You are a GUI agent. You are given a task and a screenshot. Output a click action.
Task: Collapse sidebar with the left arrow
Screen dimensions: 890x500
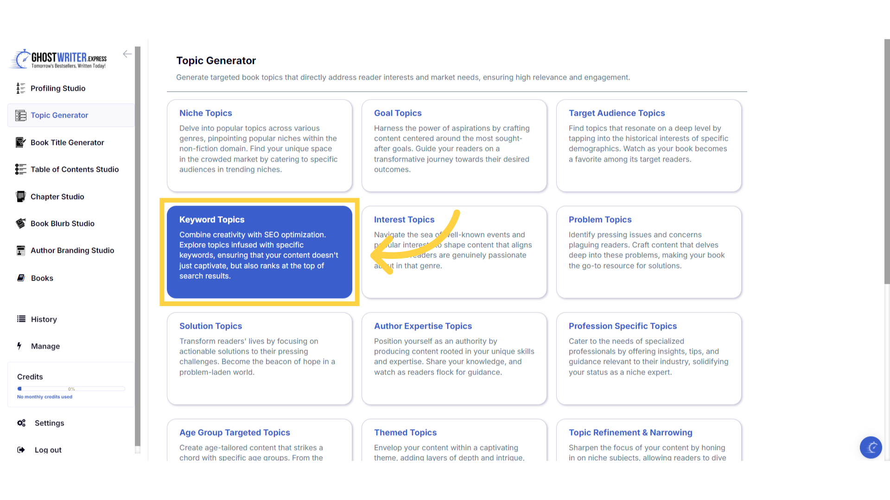pyautogui.click(x=127, y=54)
